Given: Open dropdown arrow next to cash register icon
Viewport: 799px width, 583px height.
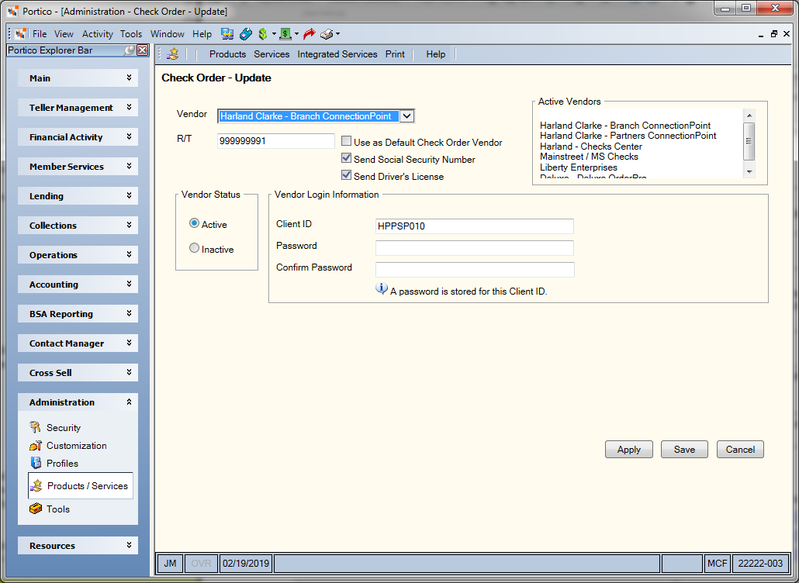Looking at the screenshot, I should pyautogui.click(x=296, y=34).
